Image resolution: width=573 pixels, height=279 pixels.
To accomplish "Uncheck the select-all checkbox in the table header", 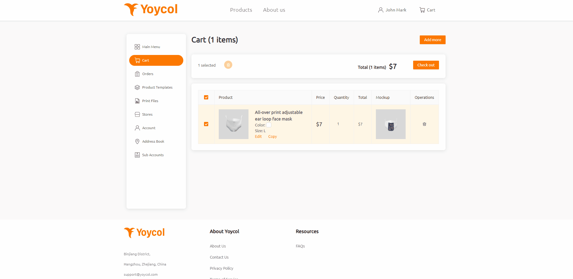I will [206, 97].
